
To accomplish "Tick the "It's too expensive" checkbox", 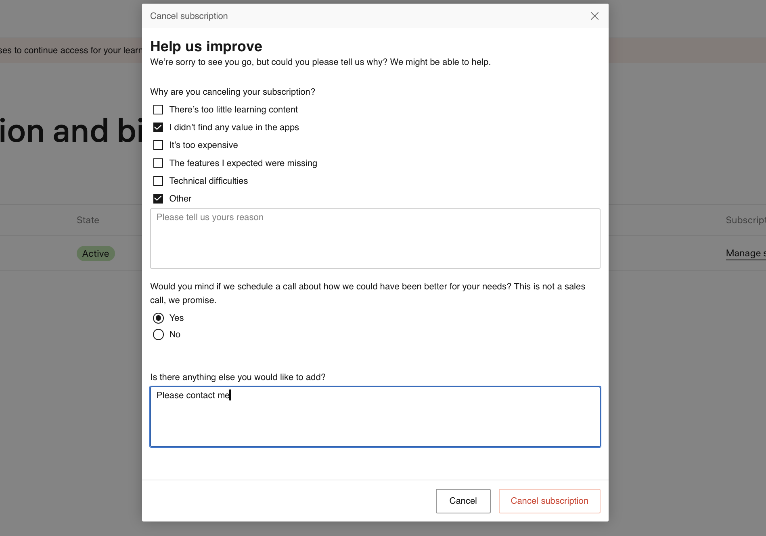I will 158,145.
